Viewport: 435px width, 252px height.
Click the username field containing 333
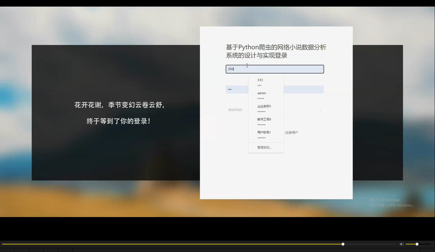pos(275,69)
